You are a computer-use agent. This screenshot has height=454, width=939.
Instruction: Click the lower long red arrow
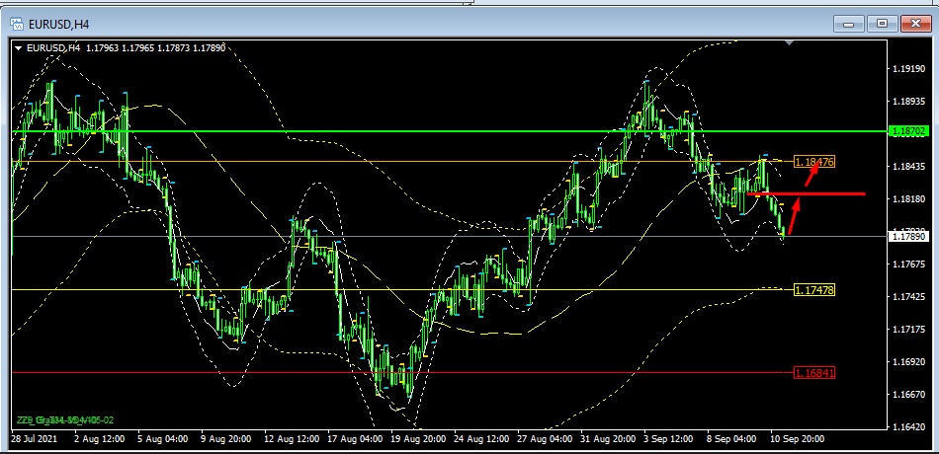(x=794, y=219)
